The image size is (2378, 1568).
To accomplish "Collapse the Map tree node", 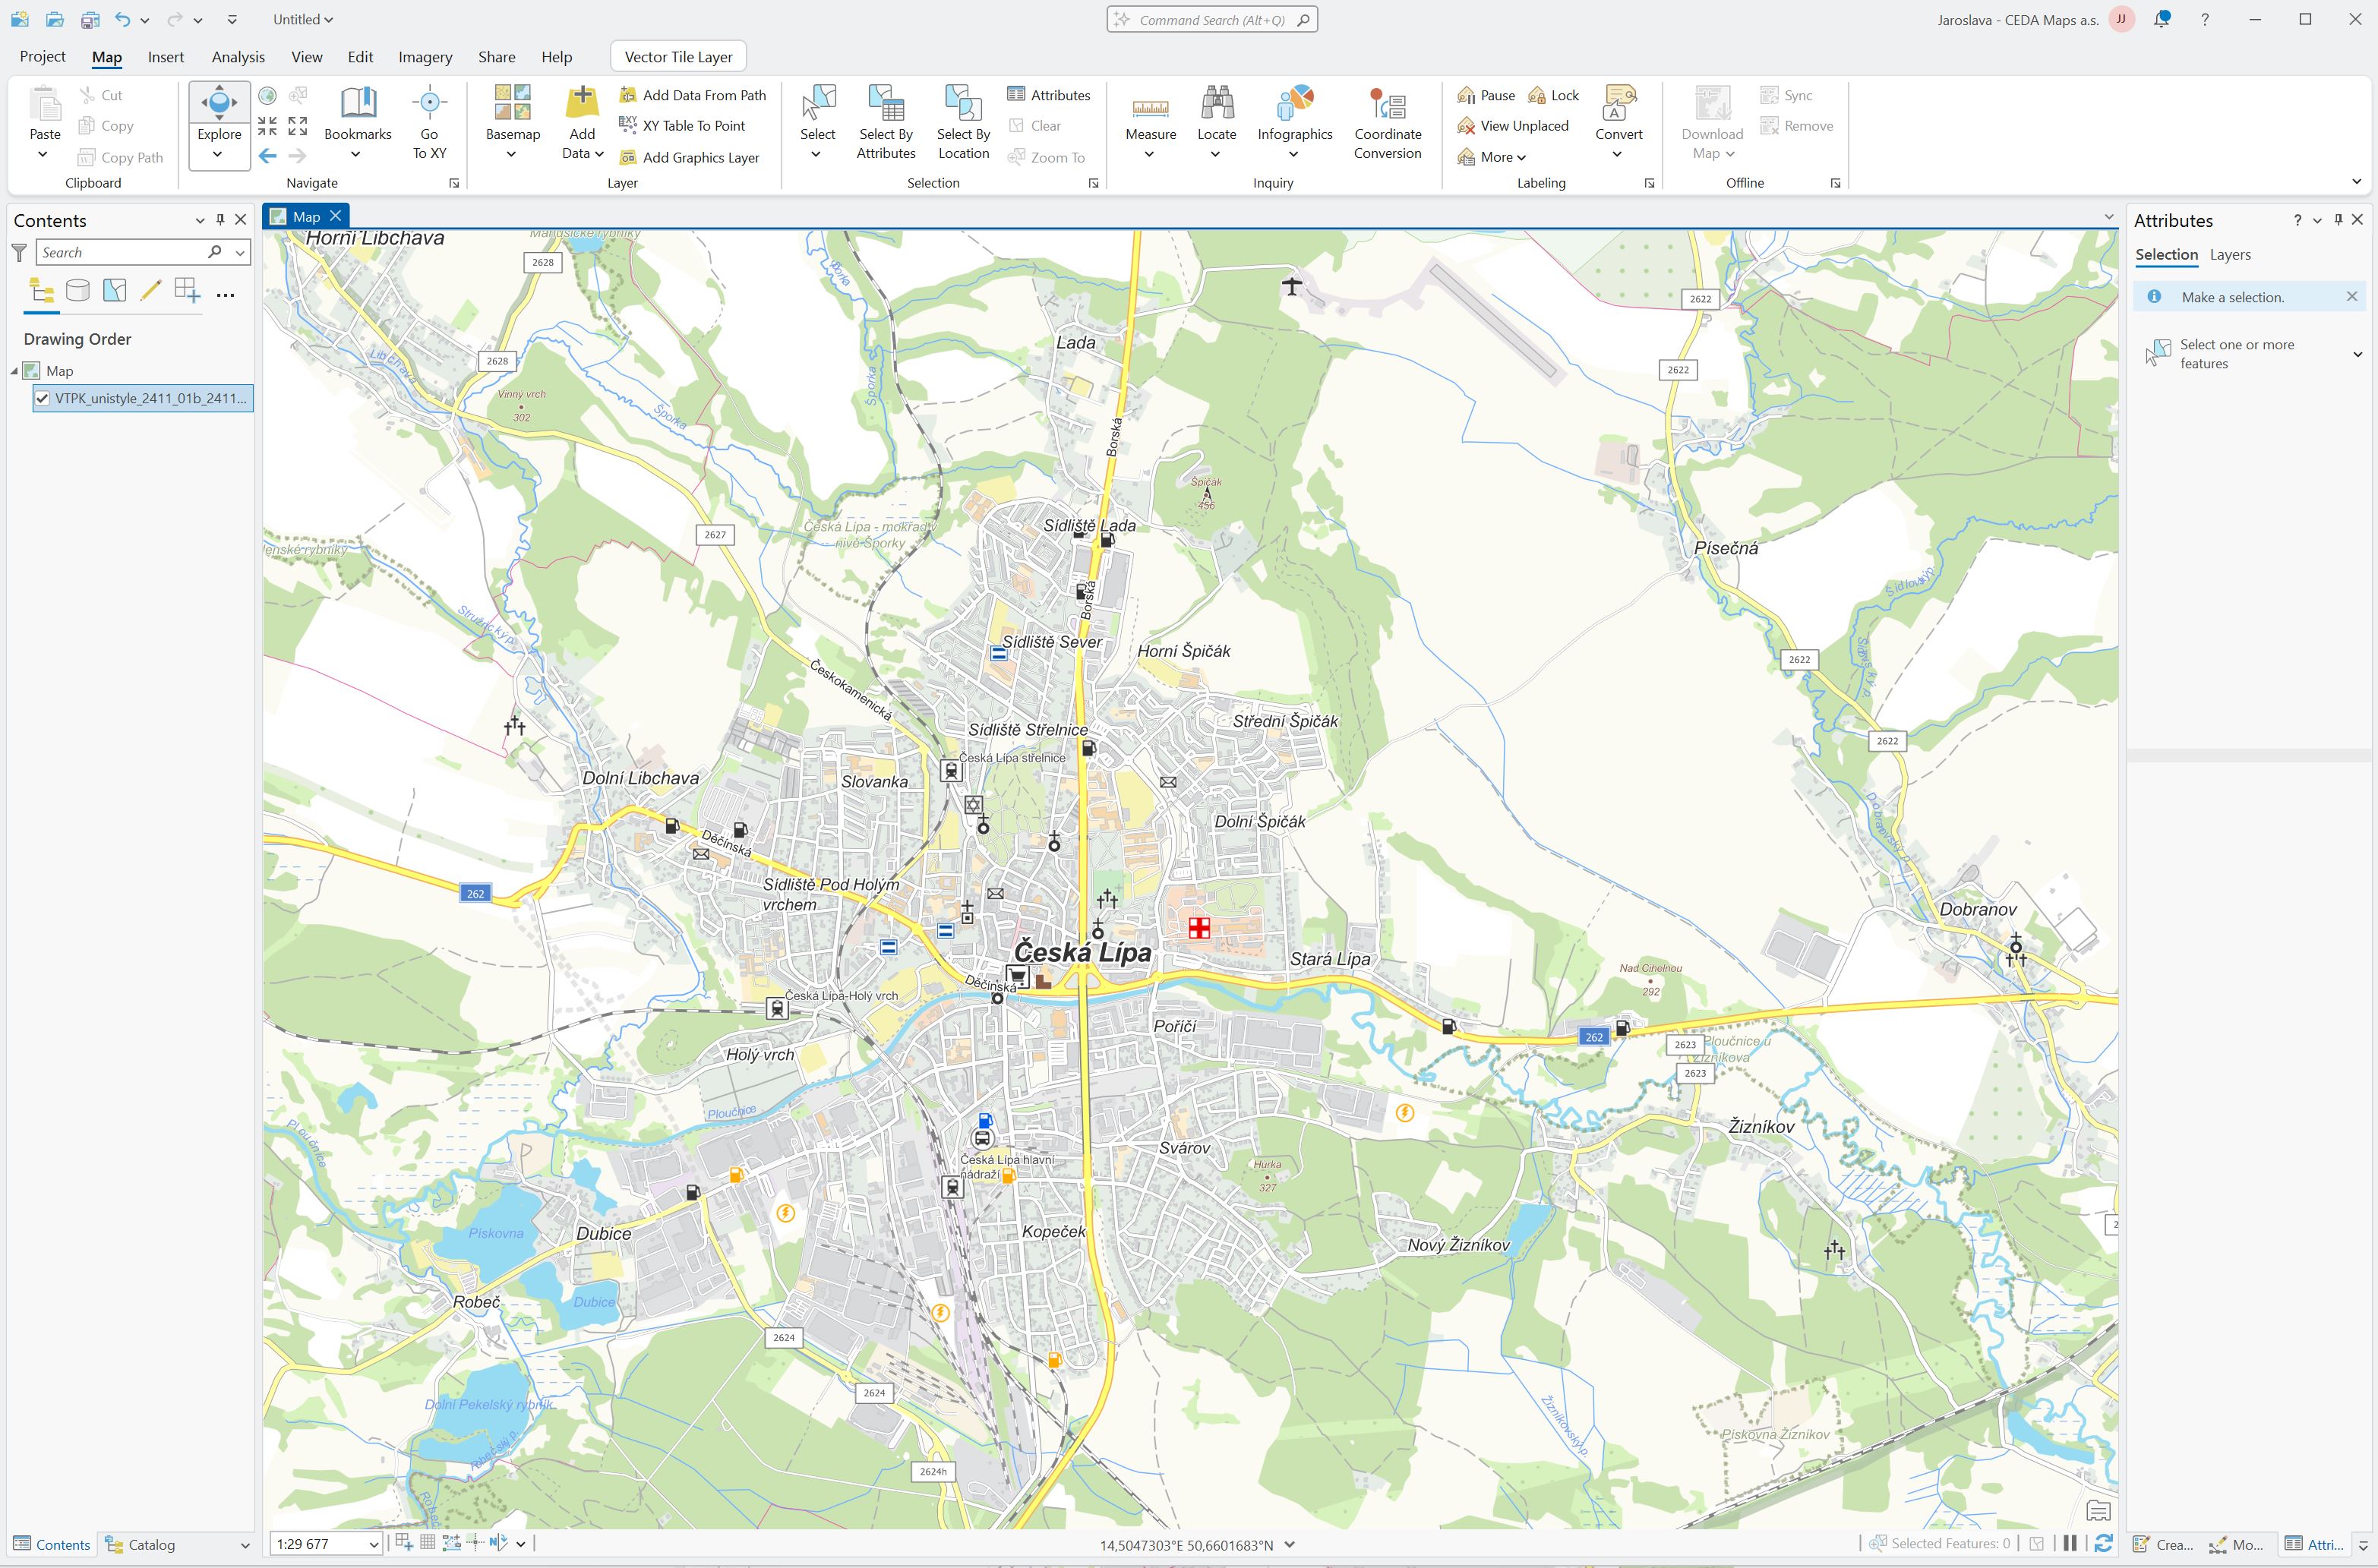I will [15, 371].
